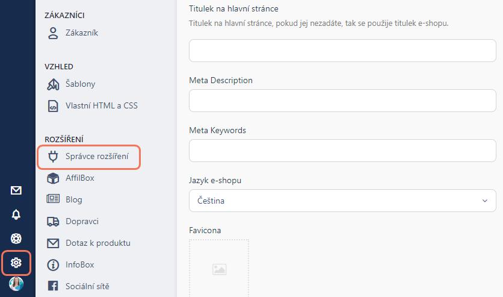Screen dimensions: 503x297
Task: Open the Jazyk e-shopu dropdown
Action: click(342, 201)
